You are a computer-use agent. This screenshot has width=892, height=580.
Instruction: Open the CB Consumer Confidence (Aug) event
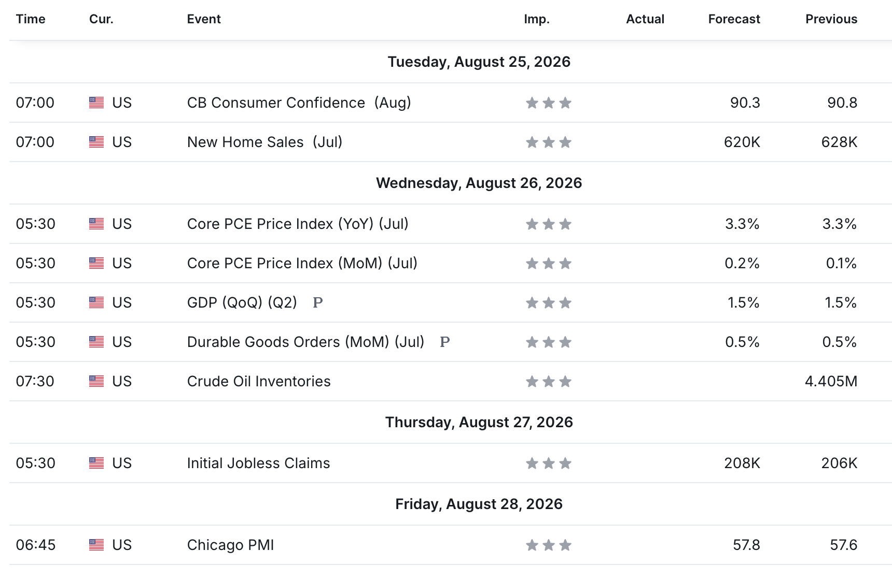coord(299,103)
